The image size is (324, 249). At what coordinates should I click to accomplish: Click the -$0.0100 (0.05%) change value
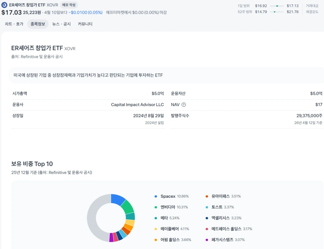[86, 13]
